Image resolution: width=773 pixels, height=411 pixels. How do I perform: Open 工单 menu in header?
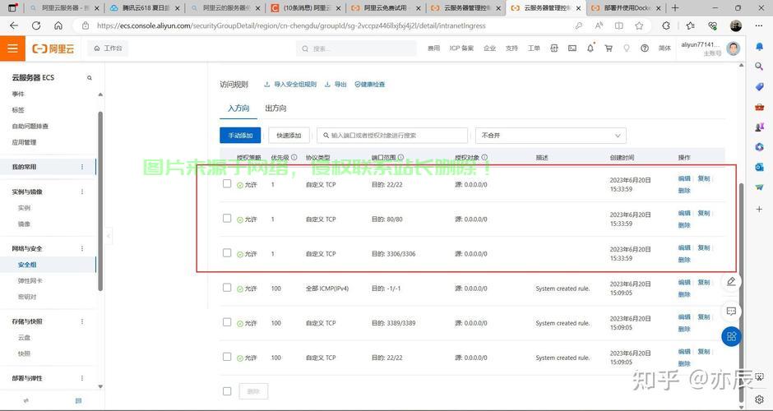534,48
